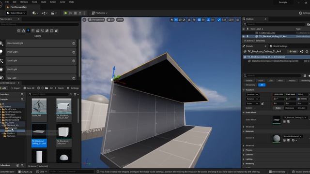
Task: Open the Platforms dropdown
Action: coord(99,13)
